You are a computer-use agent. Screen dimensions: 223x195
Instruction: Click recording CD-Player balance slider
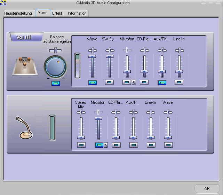(x=116, y=112)
